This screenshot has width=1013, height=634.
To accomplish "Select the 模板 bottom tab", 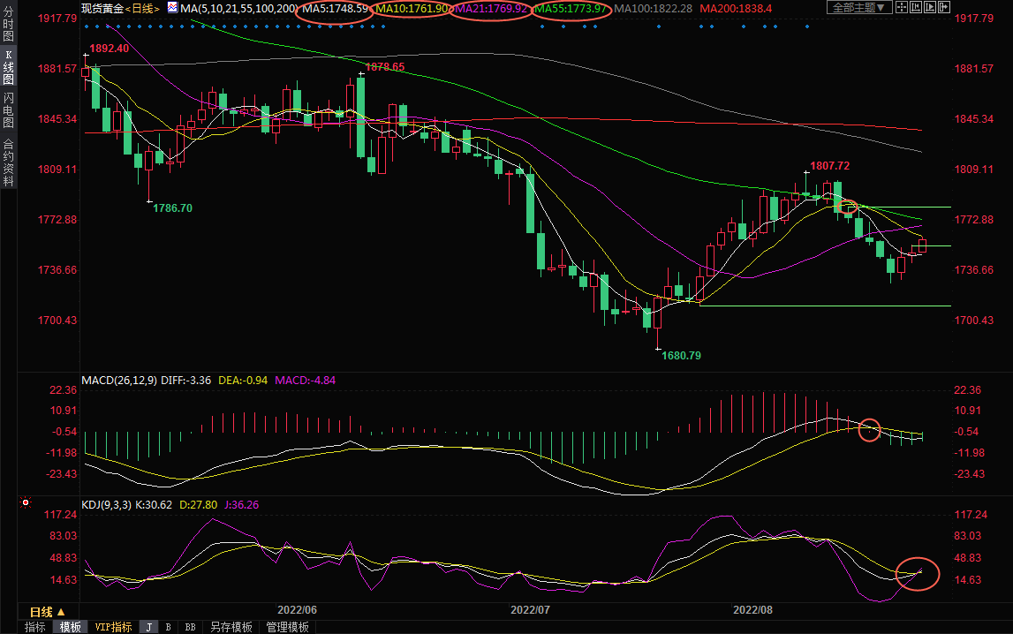I will pyautogui.click(x=70, y=627).
